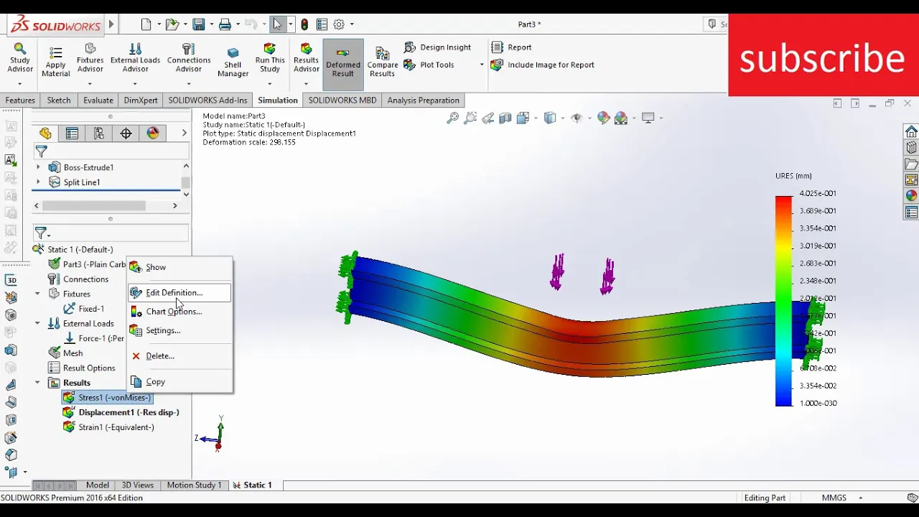
Task: Choose Delete... in context menu
Action: pos(179,356)
